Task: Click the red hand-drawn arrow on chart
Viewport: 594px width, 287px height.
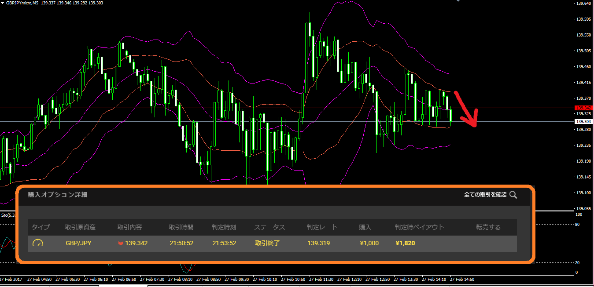Action: [466, 110]
